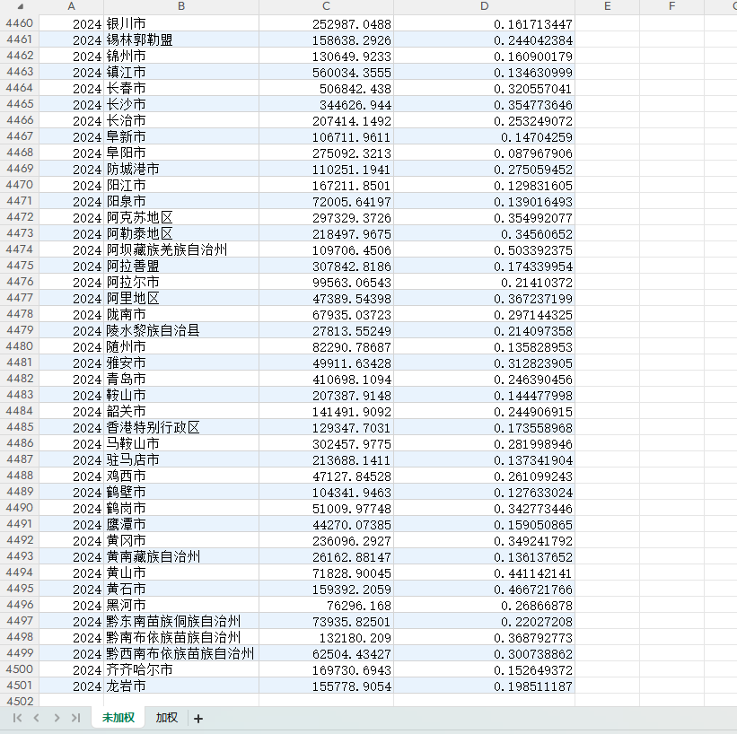Click cell containing 龙岩市
Screen dimensions: 737x734
coord(181,686)
